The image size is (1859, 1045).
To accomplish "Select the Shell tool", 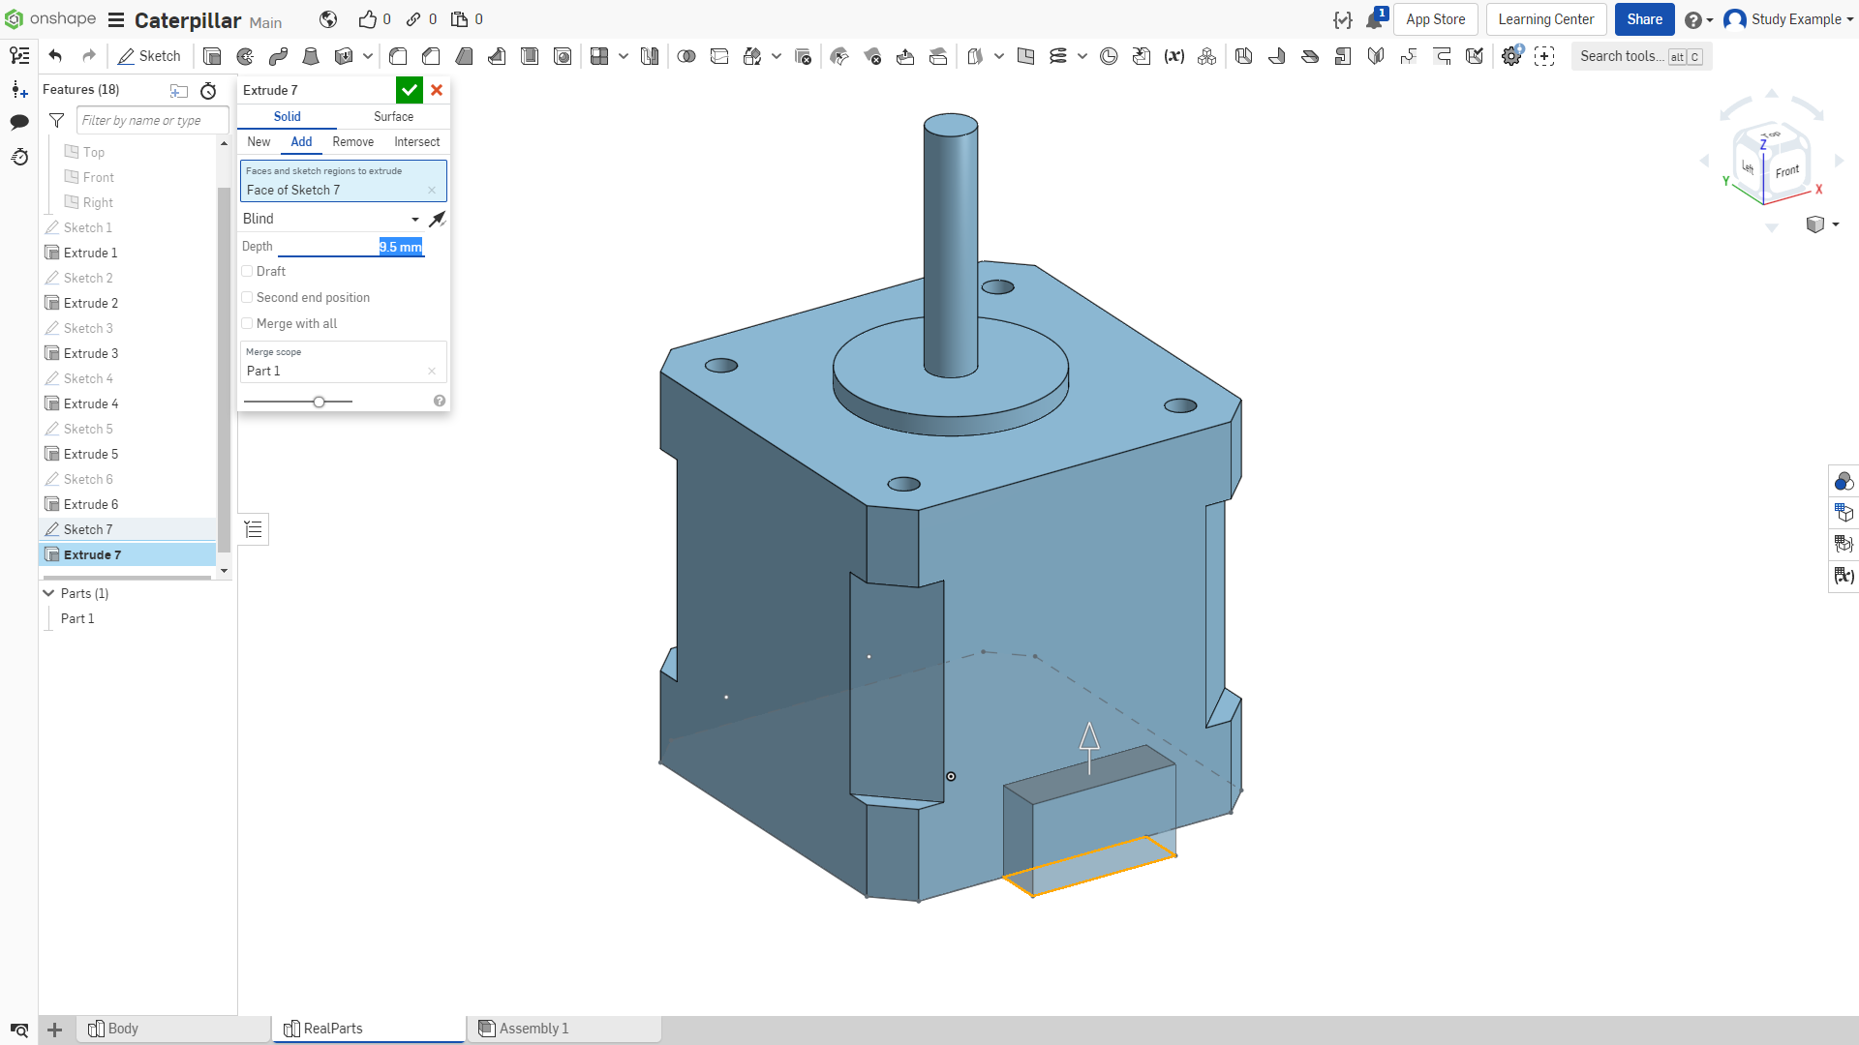I will pos(530,56).
